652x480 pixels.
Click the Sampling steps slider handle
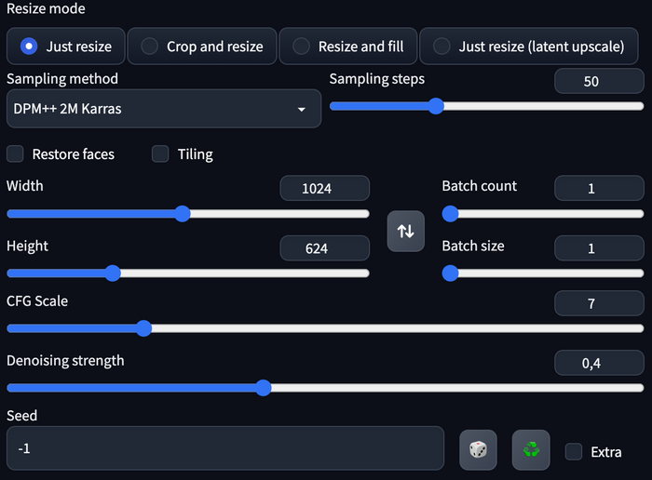pos(436,106)
